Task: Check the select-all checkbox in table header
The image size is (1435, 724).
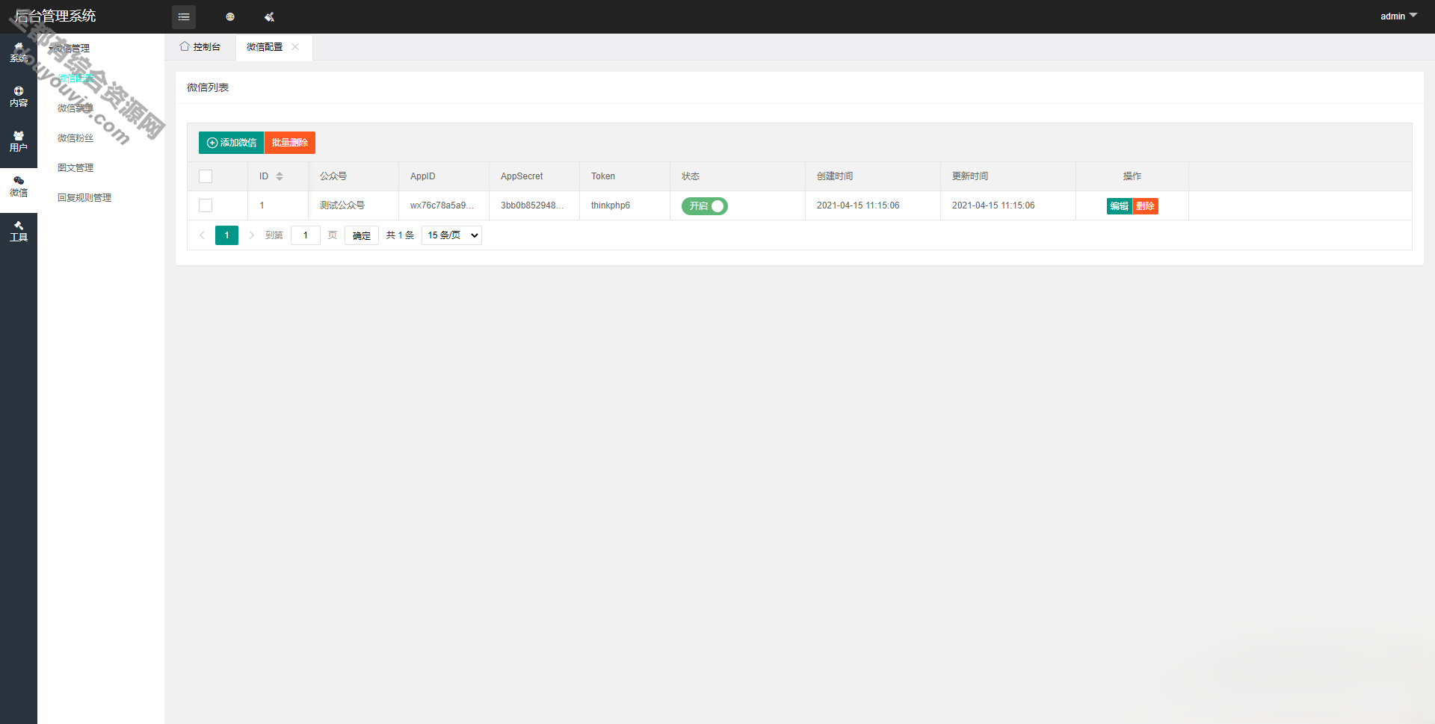Action: tap(206, 176)
